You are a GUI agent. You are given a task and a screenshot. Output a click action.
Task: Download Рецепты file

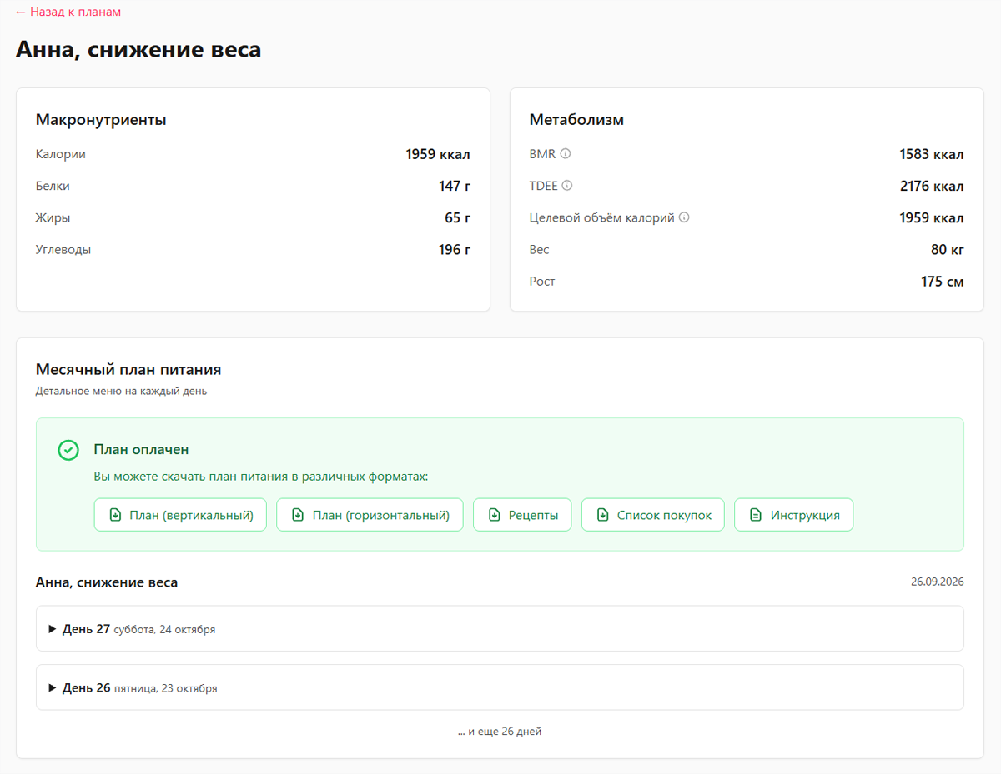[x=522, y=515]
